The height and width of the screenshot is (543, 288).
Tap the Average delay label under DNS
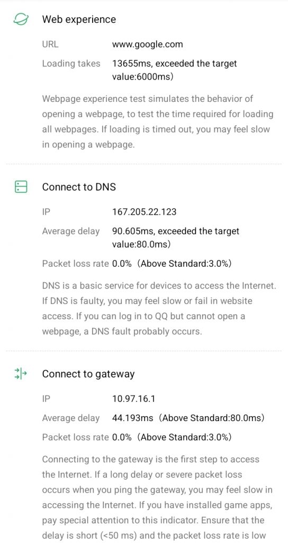coord(71,231)
